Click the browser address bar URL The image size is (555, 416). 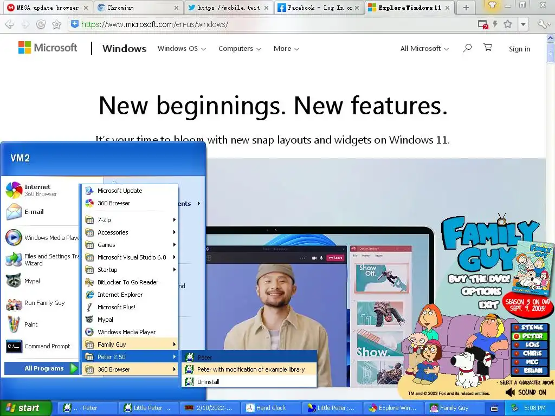click(x=154, y=24)
